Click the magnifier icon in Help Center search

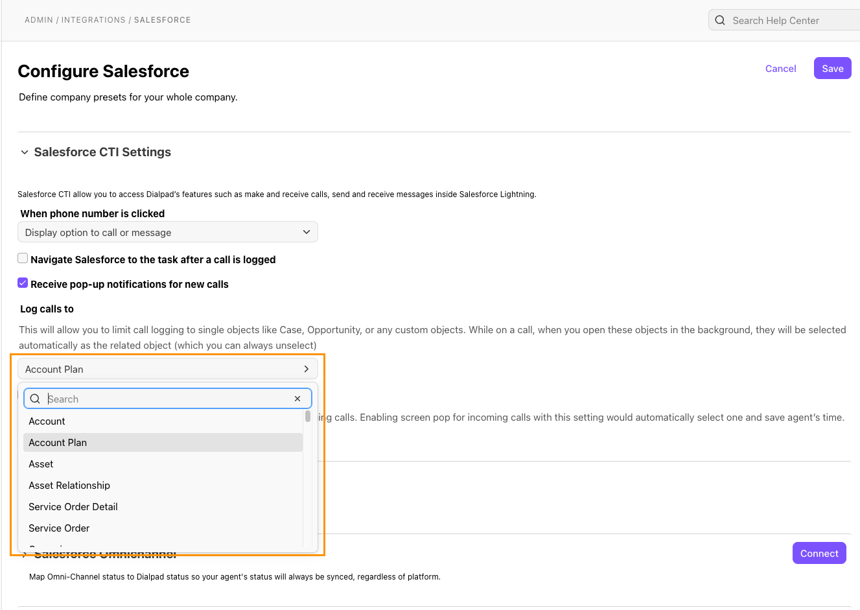tap(720, 20)
